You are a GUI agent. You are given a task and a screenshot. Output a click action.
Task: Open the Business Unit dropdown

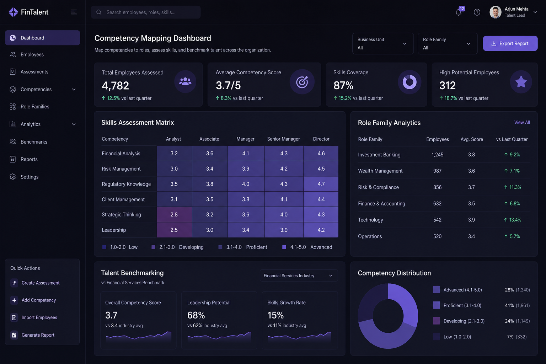(383, 43)
